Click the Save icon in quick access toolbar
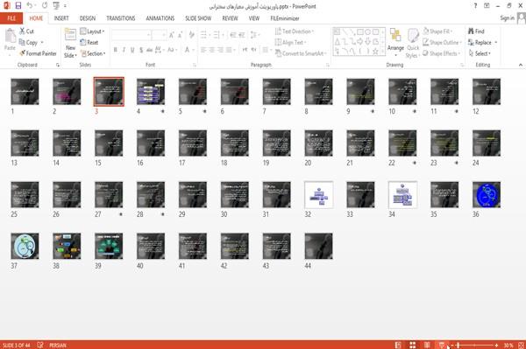 tap(18, 5)
